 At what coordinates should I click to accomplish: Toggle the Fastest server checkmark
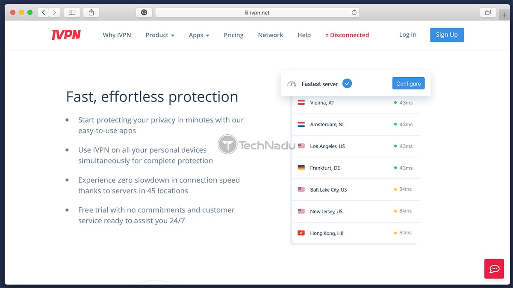[x=347, y=84]
